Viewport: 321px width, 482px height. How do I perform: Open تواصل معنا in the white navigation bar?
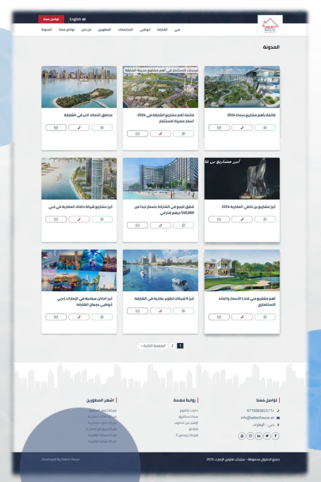[x=67, y=30]
